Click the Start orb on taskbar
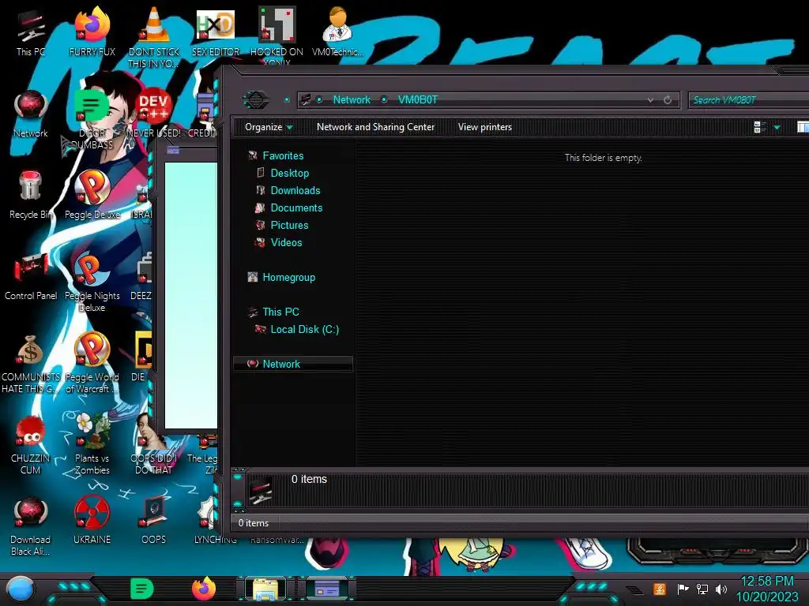This screenshot has height=606, width=809. point(21,589)
